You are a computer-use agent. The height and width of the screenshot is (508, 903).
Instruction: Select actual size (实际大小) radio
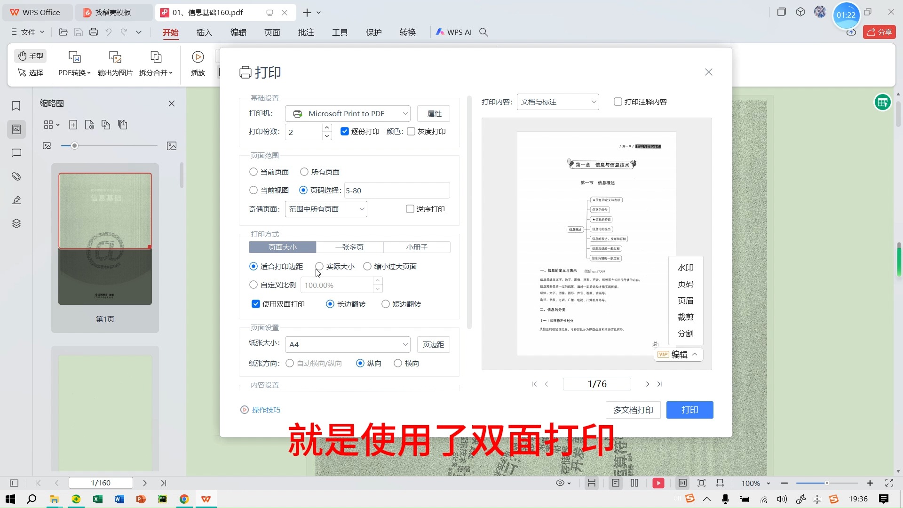click(319, 266)
